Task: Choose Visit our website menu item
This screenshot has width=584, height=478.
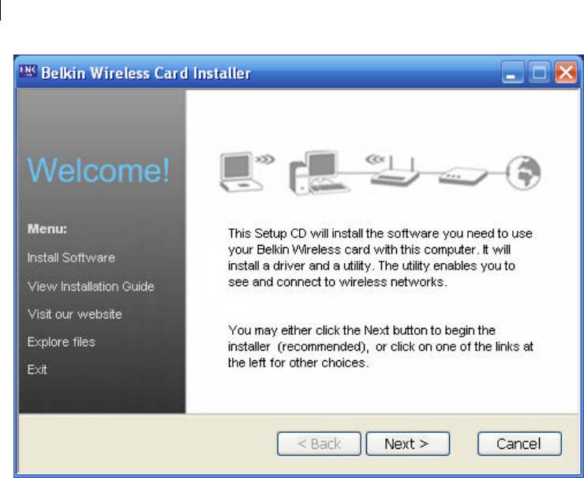Action: (x=75, y=314)
